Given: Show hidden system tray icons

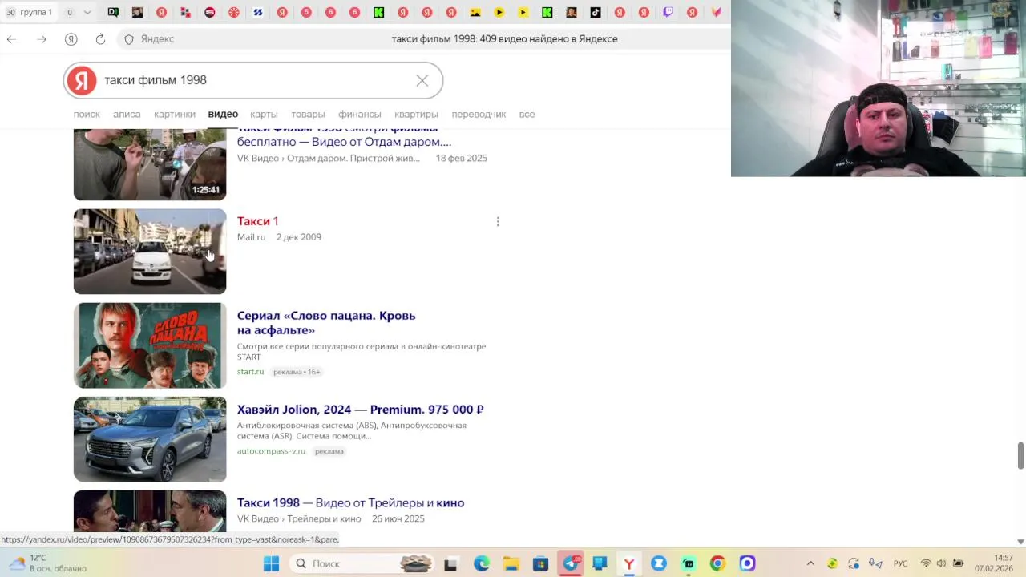Looking at the screenshot, I should click(810, 563).
